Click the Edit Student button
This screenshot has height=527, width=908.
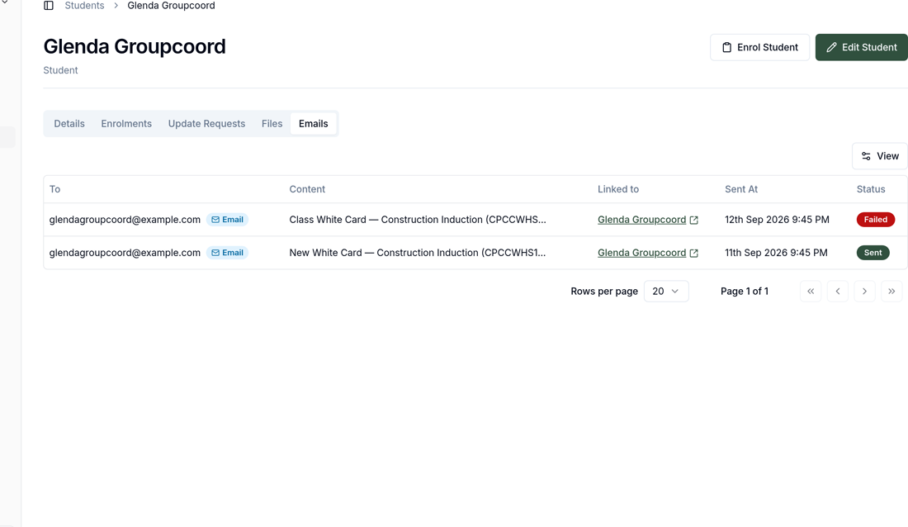click(x=862, y=47)
